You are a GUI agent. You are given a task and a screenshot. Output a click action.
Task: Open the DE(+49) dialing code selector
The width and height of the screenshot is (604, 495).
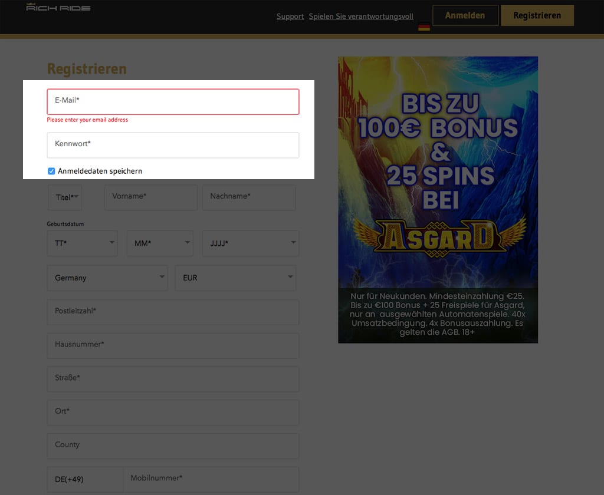click(x=85, y=480)
